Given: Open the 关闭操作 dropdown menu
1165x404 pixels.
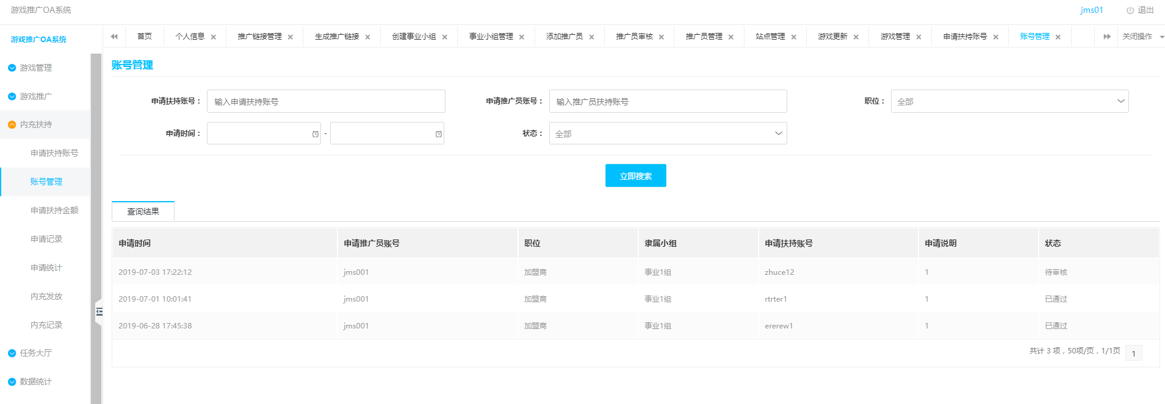Looking at the screenshot, I should [x=1142, y=37].
